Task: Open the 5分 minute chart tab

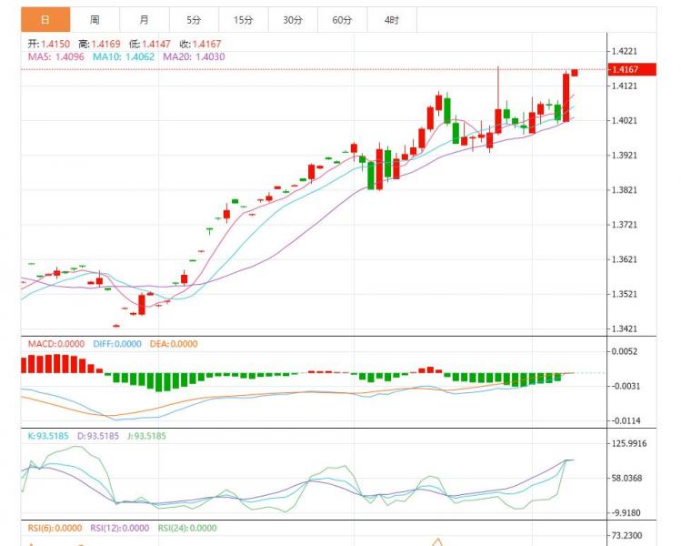Action: (x=194, y=20)
